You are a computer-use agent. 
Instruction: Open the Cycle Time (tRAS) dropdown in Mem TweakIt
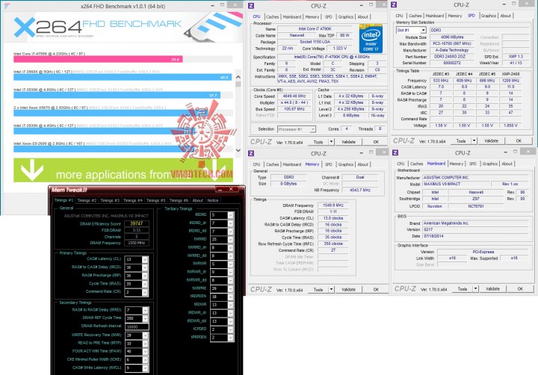[x=145, y=284]
